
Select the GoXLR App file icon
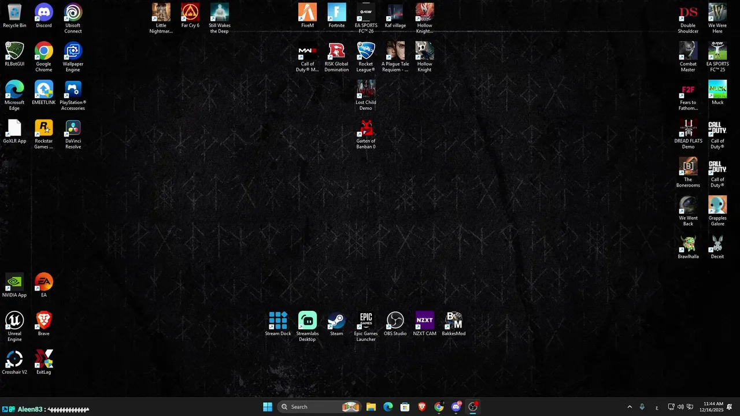(x=14, y=131)
